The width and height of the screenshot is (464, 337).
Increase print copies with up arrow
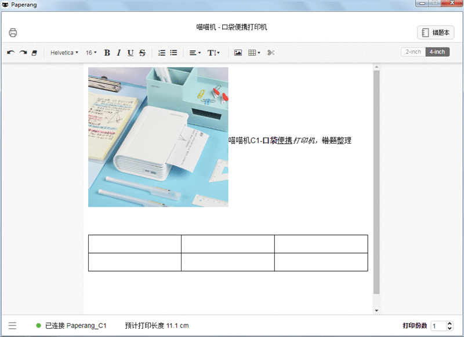450,324
